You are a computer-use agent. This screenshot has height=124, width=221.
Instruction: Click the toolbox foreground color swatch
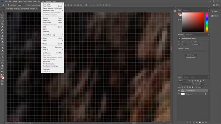[x=1, y=76]
